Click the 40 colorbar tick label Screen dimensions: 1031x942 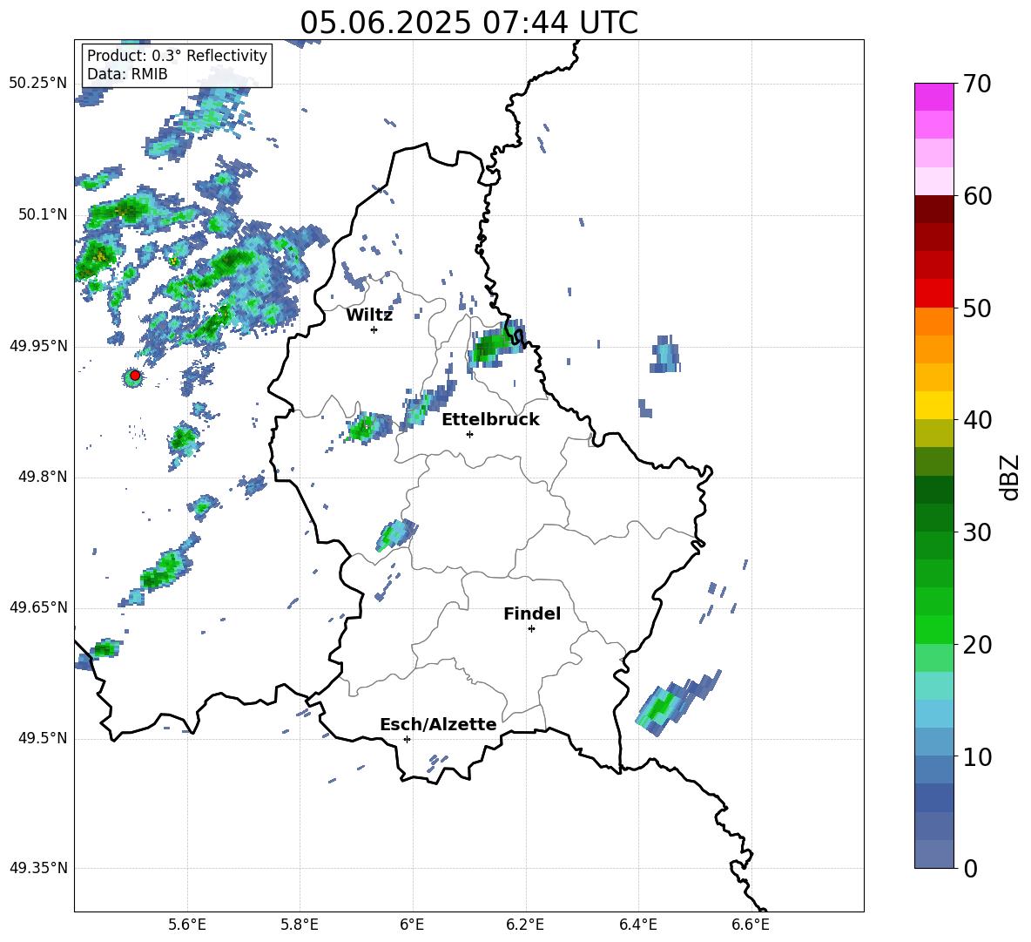point(977,420)
